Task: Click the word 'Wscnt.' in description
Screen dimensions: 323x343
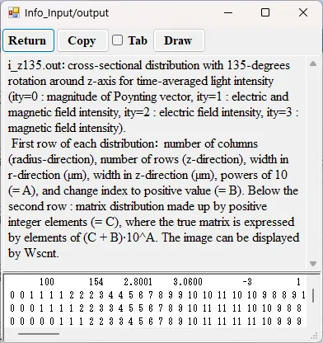Action: point(41,253)
